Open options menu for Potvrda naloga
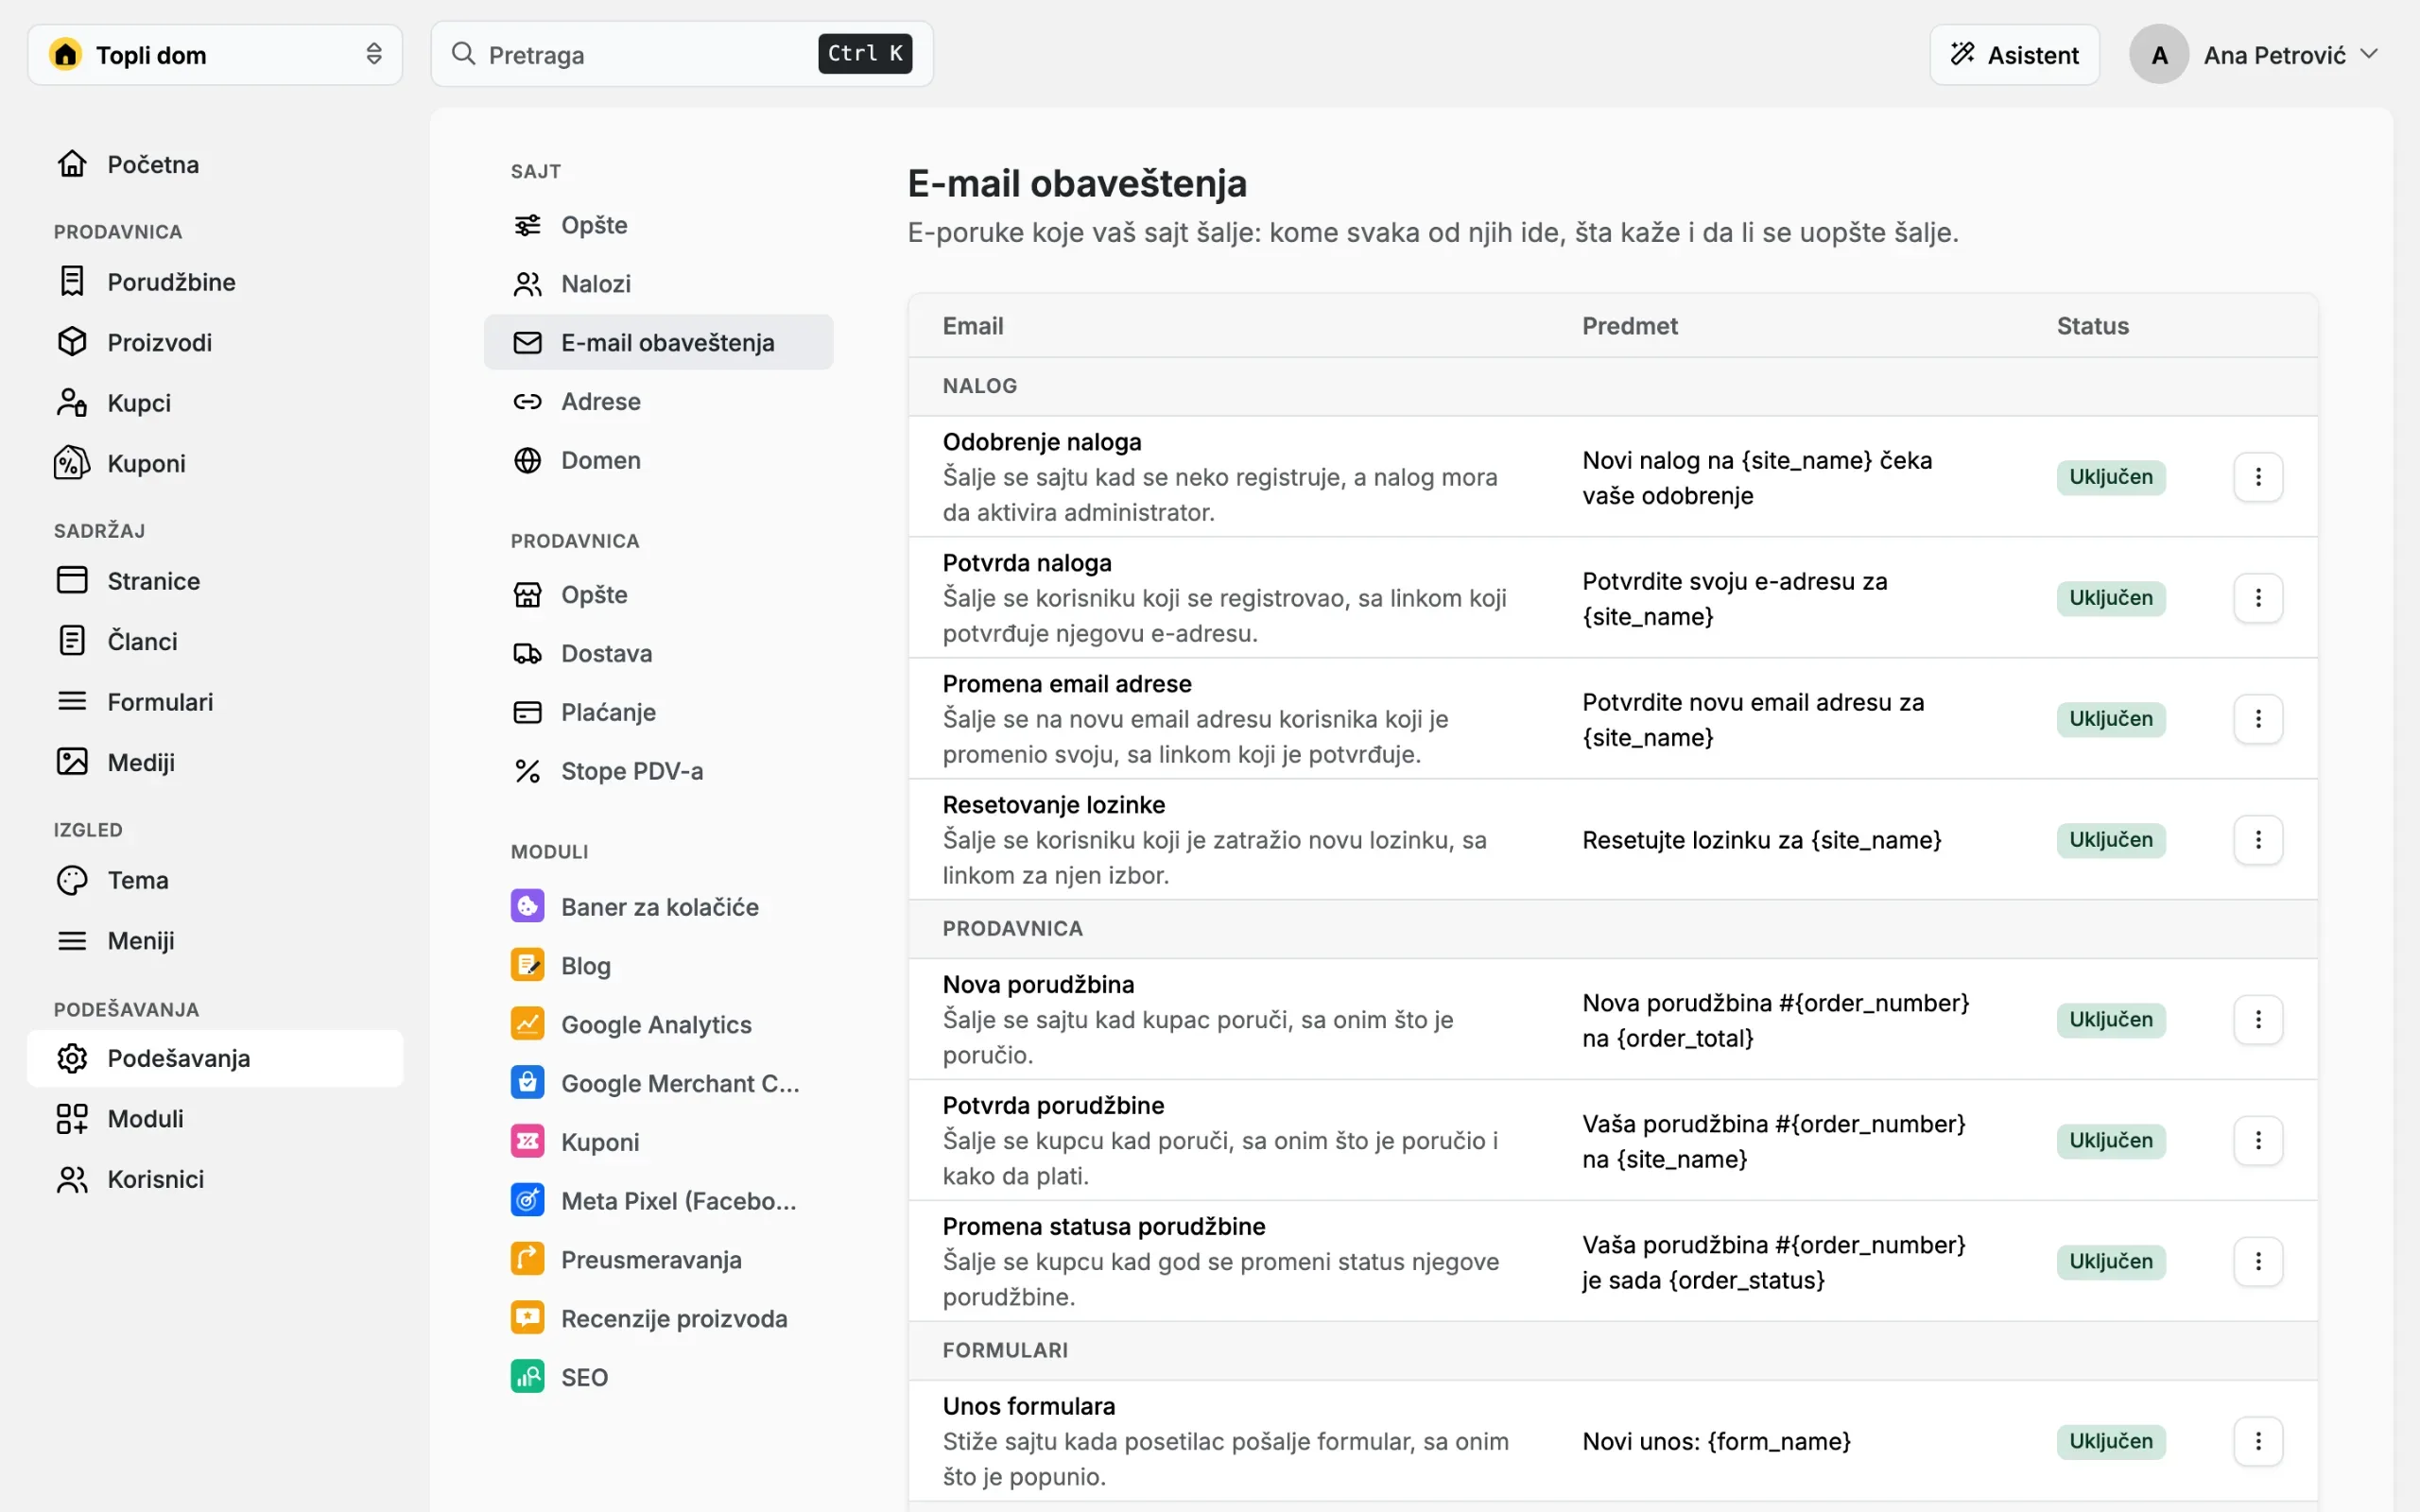 tap(2258, 598)
